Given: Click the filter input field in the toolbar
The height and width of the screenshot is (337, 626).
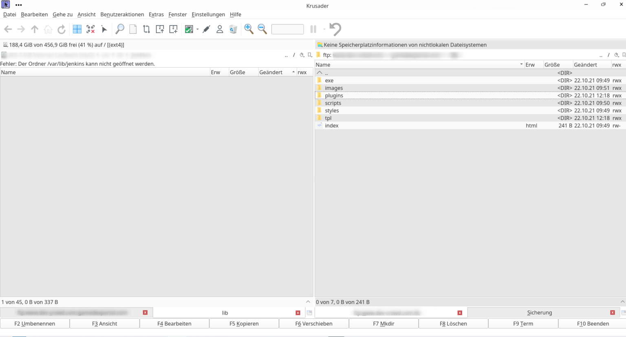Looking at the screenshot, I should click(287, 29).
